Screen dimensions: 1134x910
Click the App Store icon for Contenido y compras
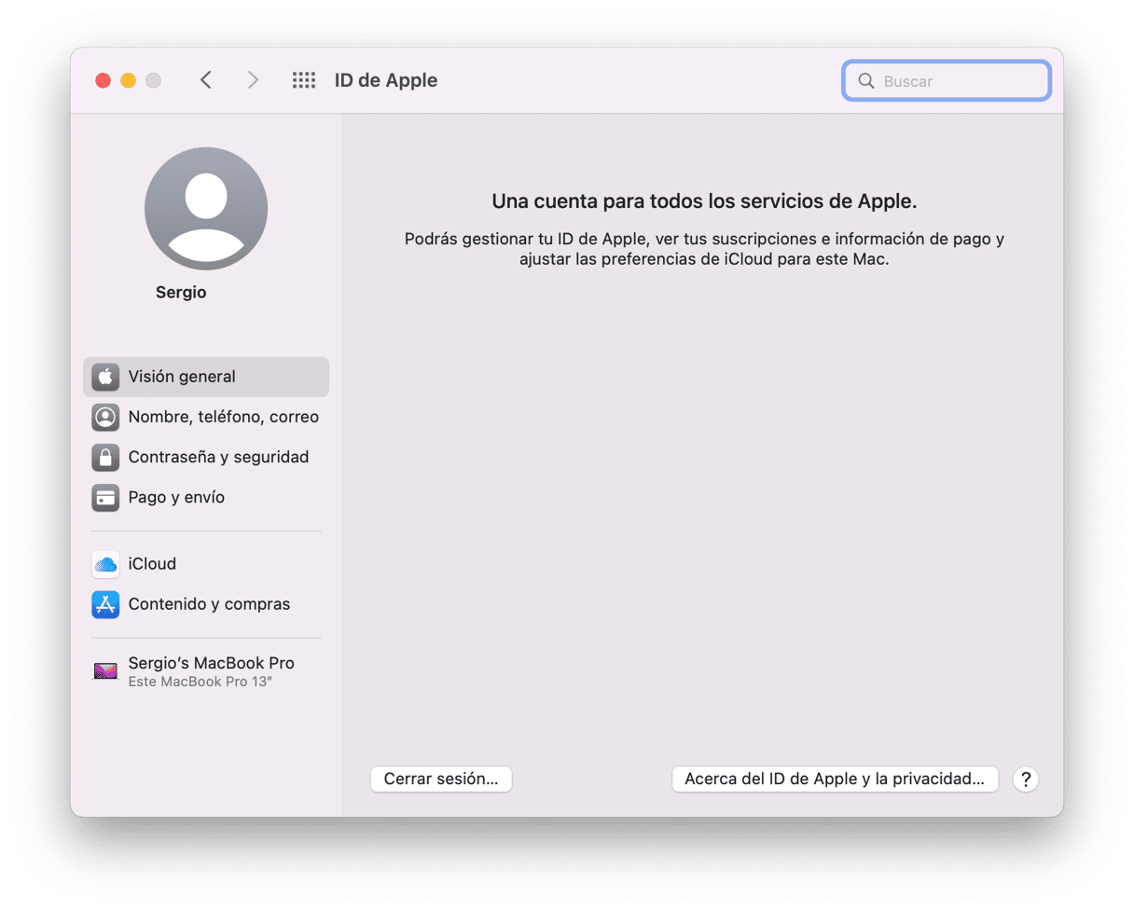(x=105, y=604)
